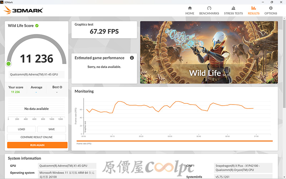Click the SystemInfo version v5.75.1261
This screenshot has width=286, height=179.
point(243,176)
